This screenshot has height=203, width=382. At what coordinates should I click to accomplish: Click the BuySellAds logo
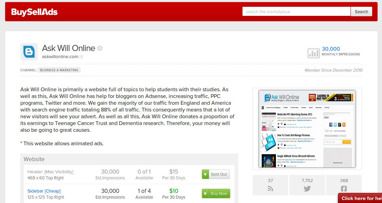[35, 12]
